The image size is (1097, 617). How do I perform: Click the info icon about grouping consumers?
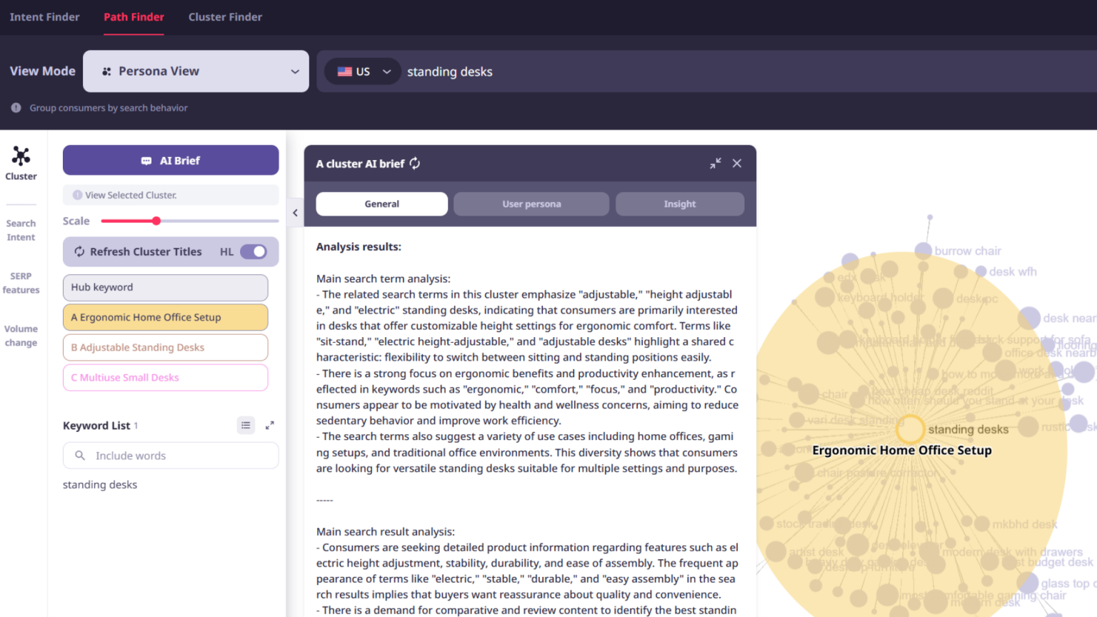click(x=15, y=108)
